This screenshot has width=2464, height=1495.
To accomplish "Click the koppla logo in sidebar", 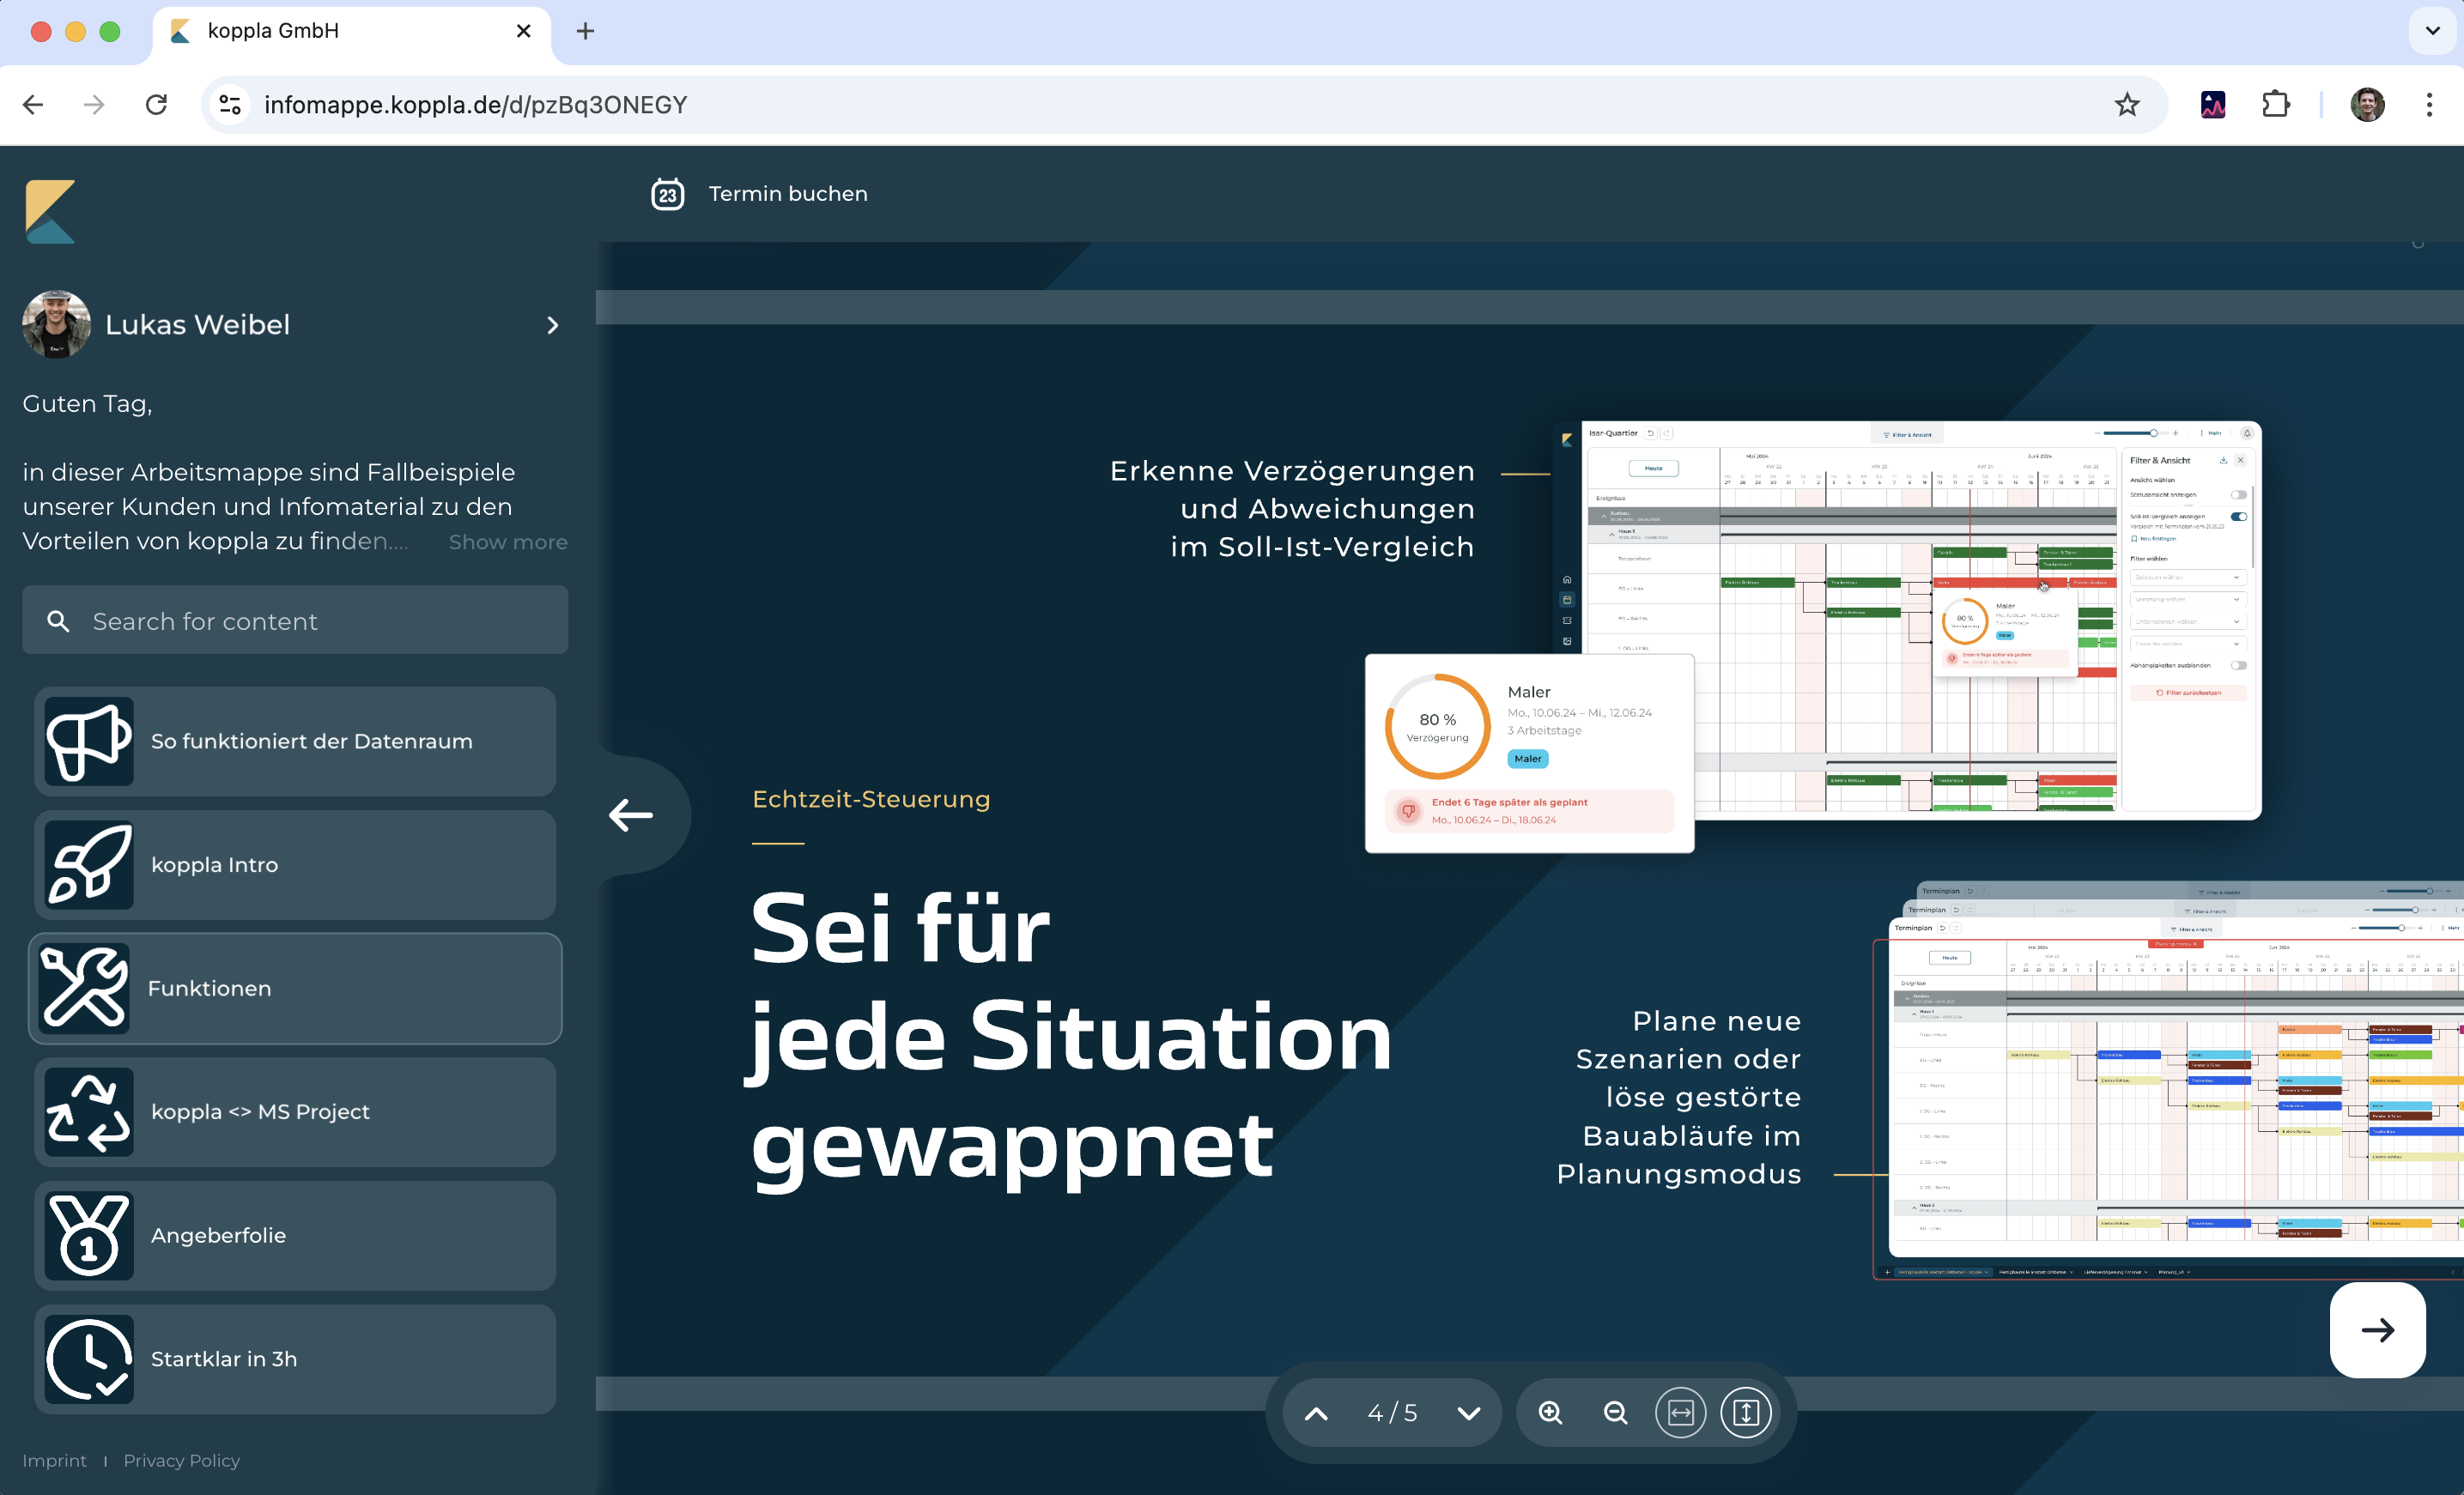I will (50, 211).
